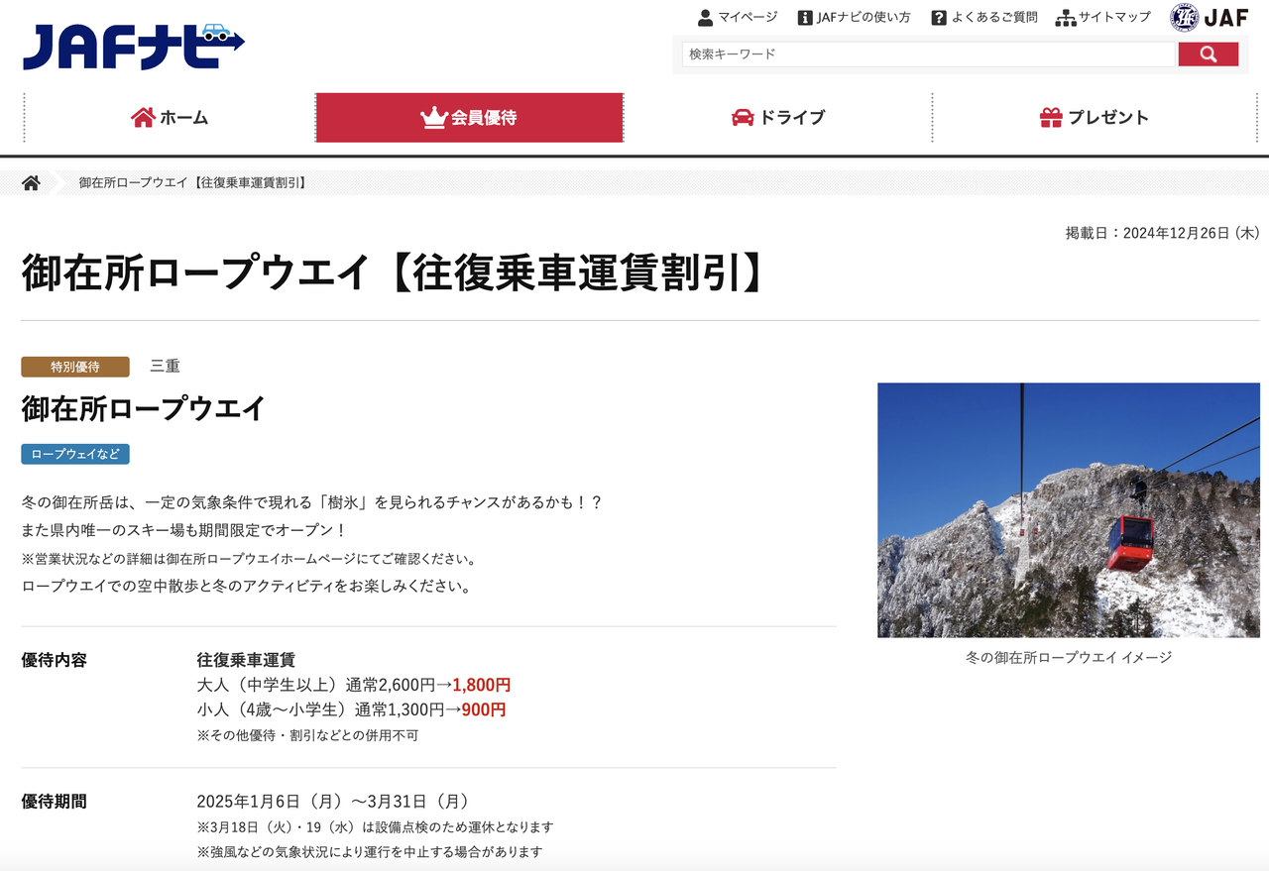Click the description line mentioning 「樹氷」
Viewport: 1269px width, 871px height.
[x=312, y=502]
